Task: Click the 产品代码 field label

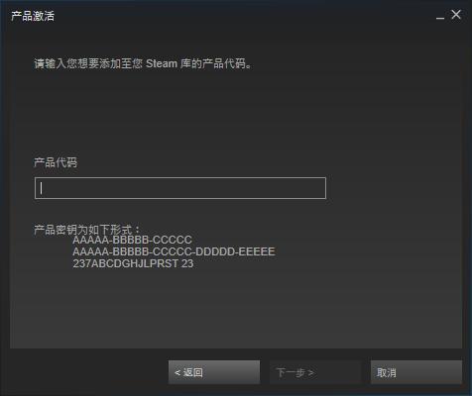Action: point(56,162)
